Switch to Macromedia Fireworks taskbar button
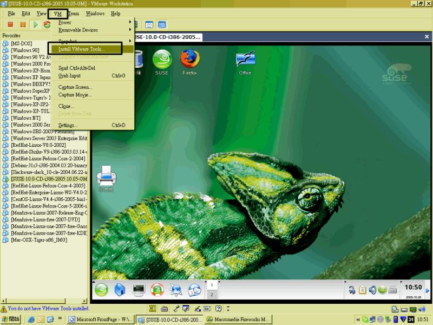The width and height of the screenshot is (433, 325). coord(238,320)
